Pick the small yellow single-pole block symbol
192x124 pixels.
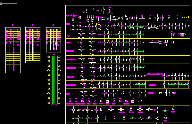pos(161,93)
